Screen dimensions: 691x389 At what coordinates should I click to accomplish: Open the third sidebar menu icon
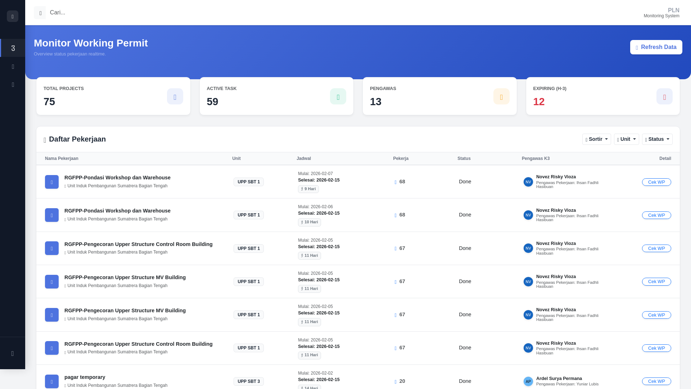click(13, 85)
